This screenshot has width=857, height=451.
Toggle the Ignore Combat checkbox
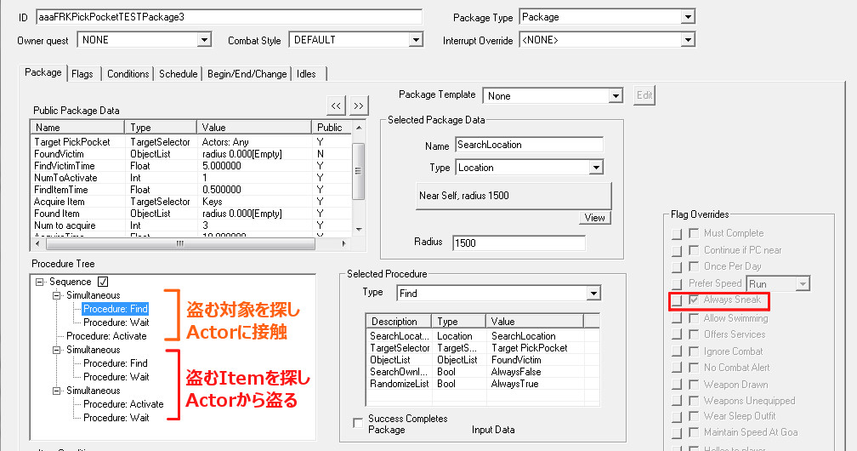(694, 351)
